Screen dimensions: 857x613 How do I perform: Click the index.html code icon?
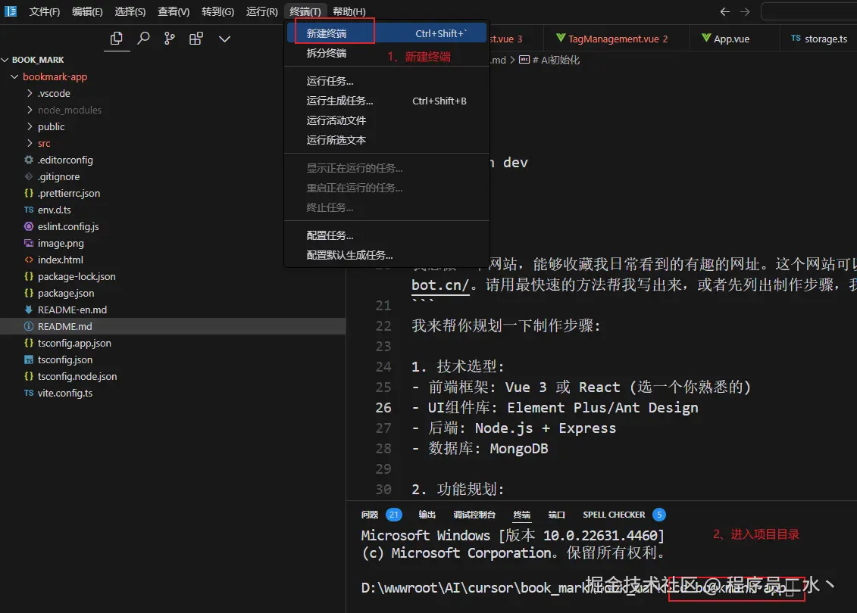coord(29,260)
